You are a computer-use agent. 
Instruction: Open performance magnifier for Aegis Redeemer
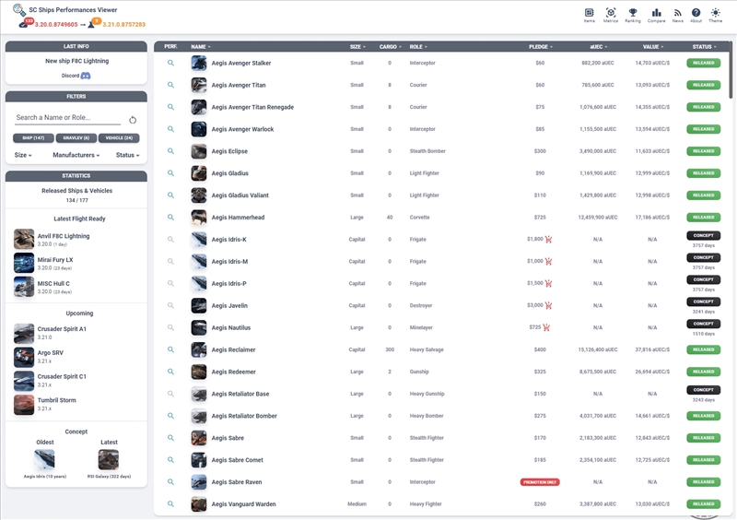[x=170, y=372]
